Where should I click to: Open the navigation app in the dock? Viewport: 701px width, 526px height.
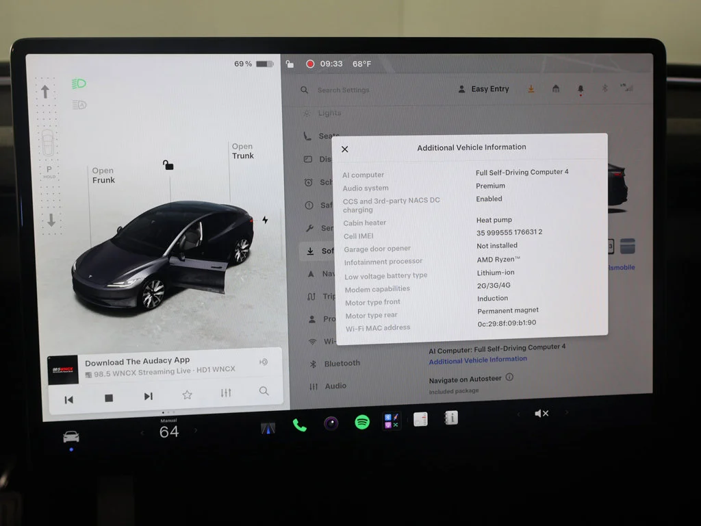tap(268, 429)
